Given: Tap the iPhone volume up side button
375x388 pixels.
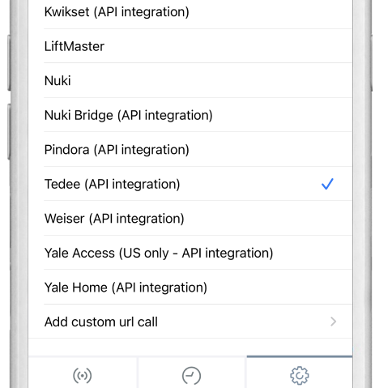Looking at the screenshot, I should (x=9, y=62).
